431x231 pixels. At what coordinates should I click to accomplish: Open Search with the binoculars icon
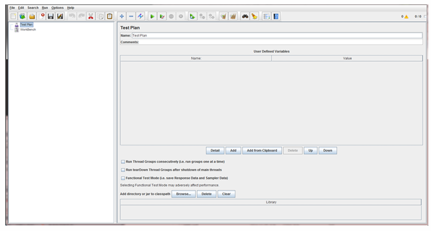point(245,16)
